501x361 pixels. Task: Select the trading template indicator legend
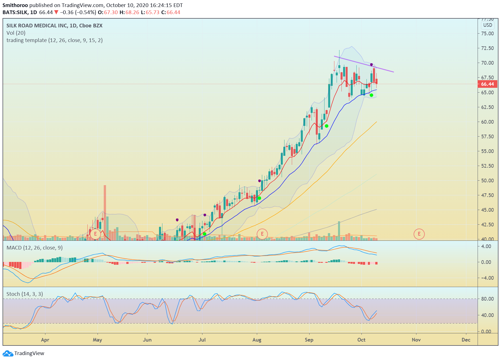(54, 40)
